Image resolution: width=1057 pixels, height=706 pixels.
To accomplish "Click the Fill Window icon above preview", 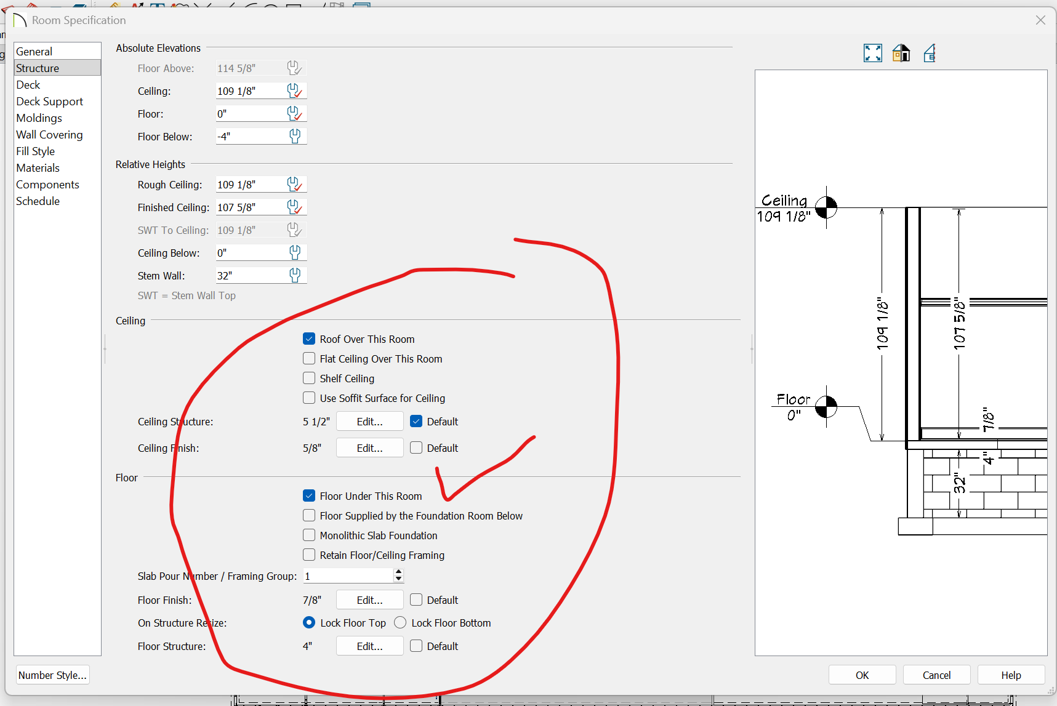I will coord(872,54).
